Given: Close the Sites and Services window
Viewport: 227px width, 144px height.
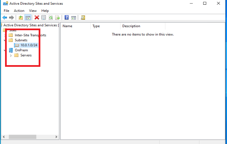Looking at the screenshot, I should pyautogui.click(x=218, y=3).
